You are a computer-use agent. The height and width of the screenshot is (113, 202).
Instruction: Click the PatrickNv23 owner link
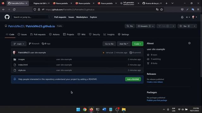pos(16,26)
